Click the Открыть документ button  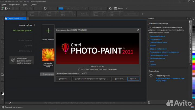pos(47,74)
